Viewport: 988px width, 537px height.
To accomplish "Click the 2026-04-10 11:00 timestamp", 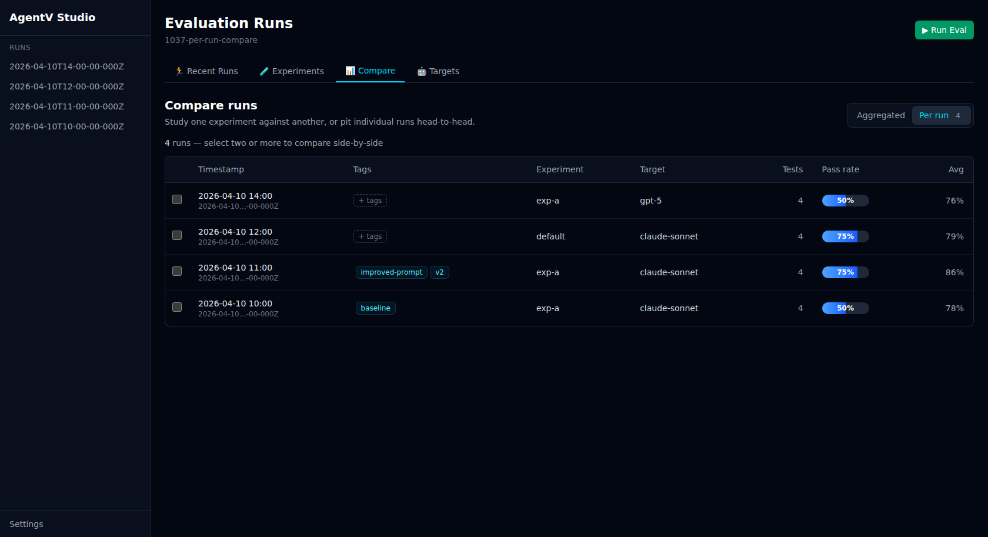I will (x=235, y=268).
